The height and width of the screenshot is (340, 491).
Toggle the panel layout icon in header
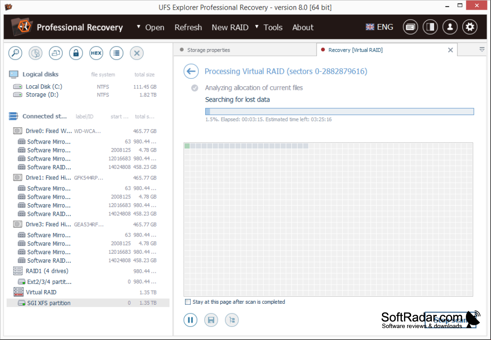tap(430, 27)
